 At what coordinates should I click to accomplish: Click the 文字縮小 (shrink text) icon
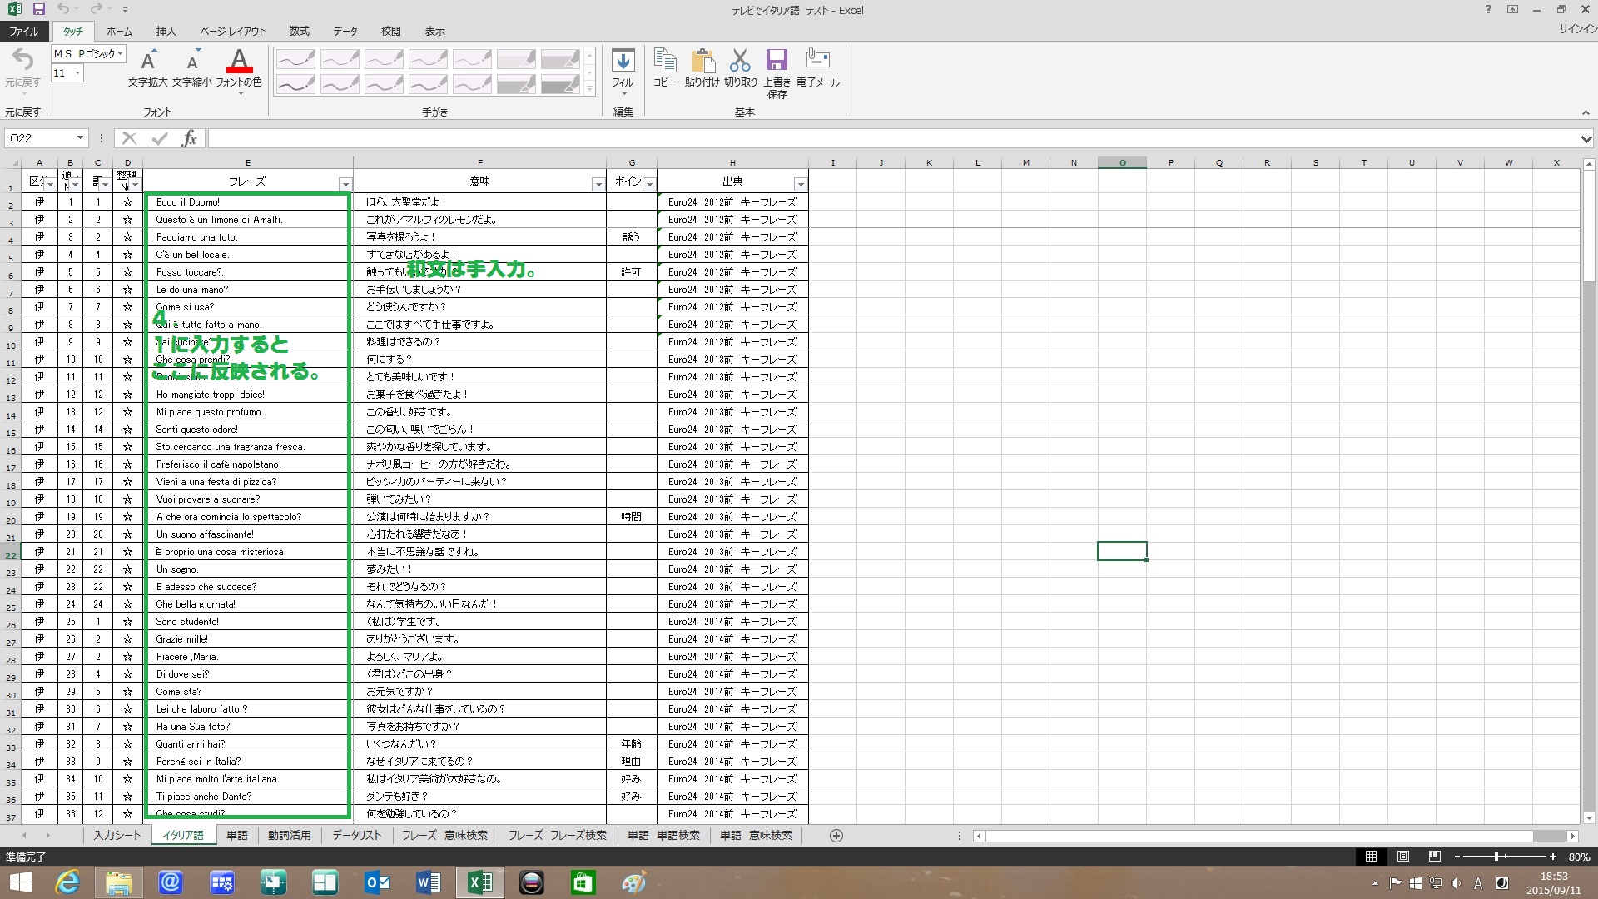[192, 62]
